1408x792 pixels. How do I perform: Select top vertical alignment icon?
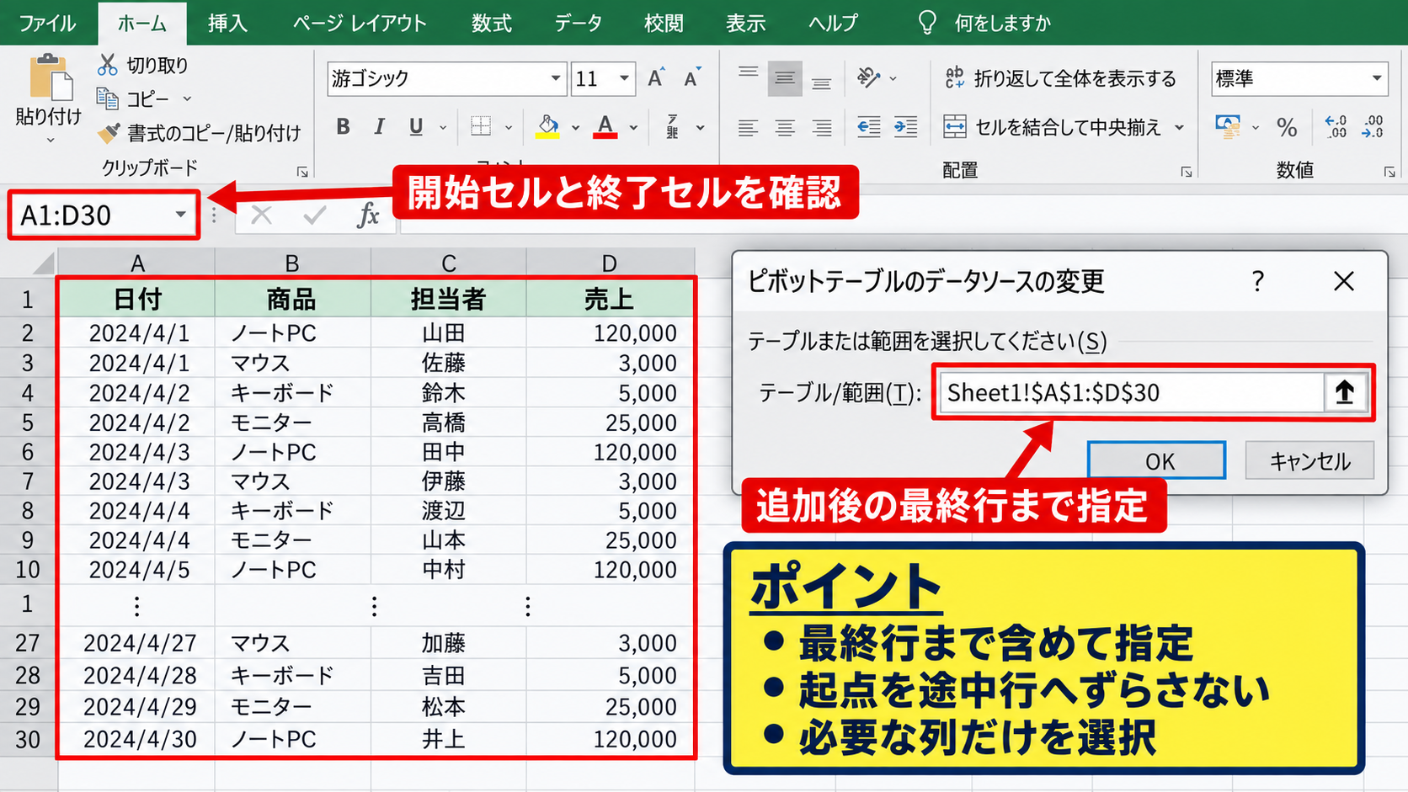click(x=748, y=72)
